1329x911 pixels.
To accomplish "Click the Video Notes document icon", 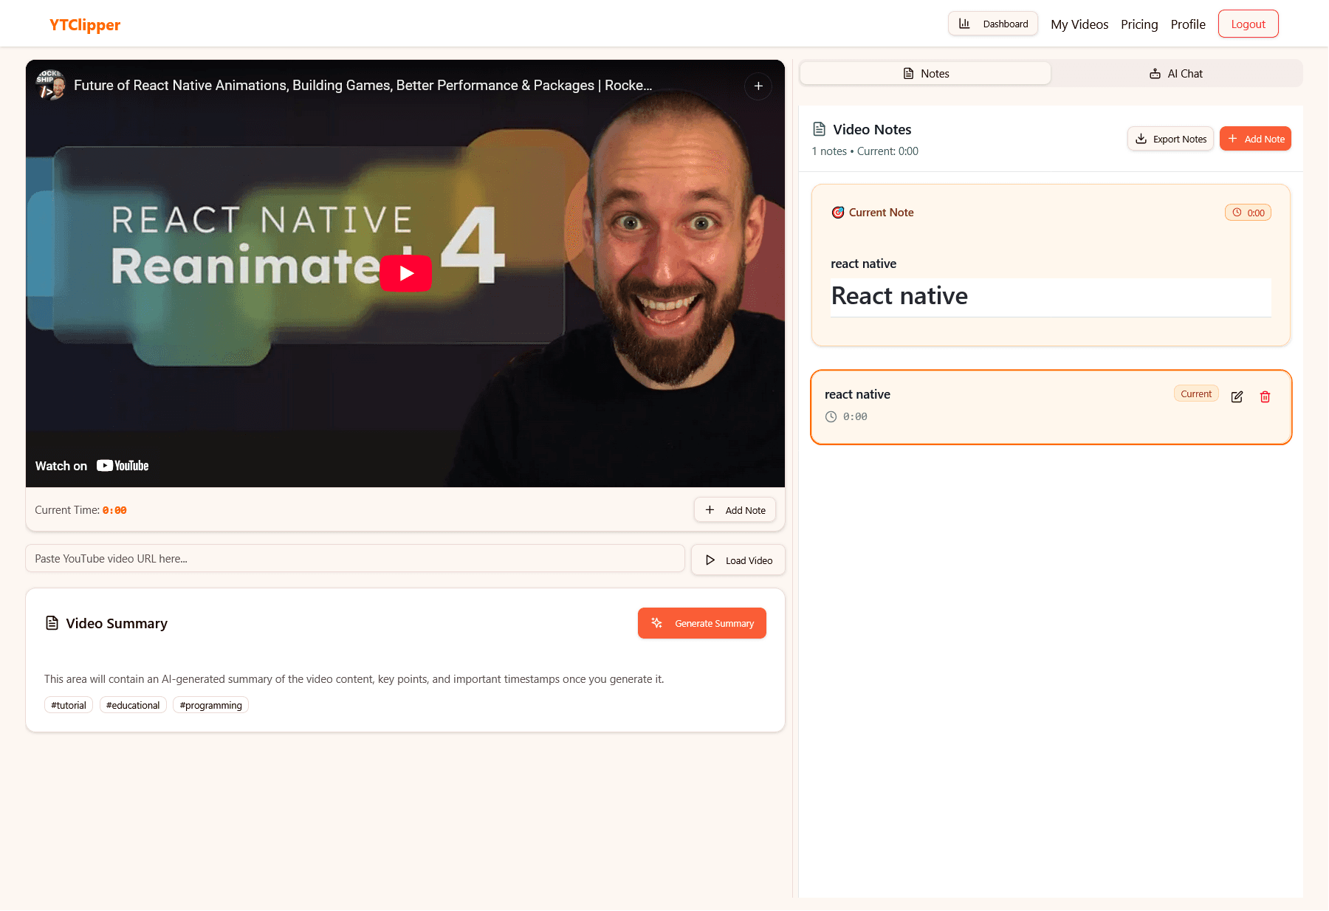I will [x=819, y=129].
